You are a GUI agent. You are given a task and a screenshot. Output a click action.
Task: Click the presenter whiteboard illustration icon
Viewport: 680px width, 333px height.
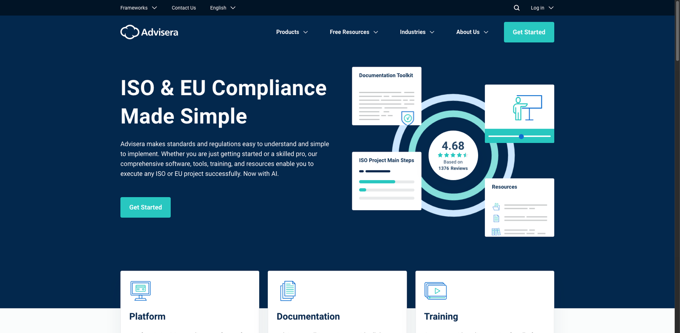(527, 108)
